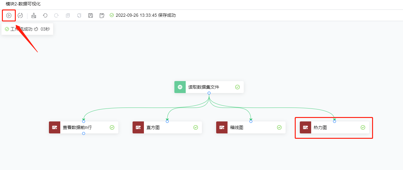Click the 工作流成功 status message

21,29
